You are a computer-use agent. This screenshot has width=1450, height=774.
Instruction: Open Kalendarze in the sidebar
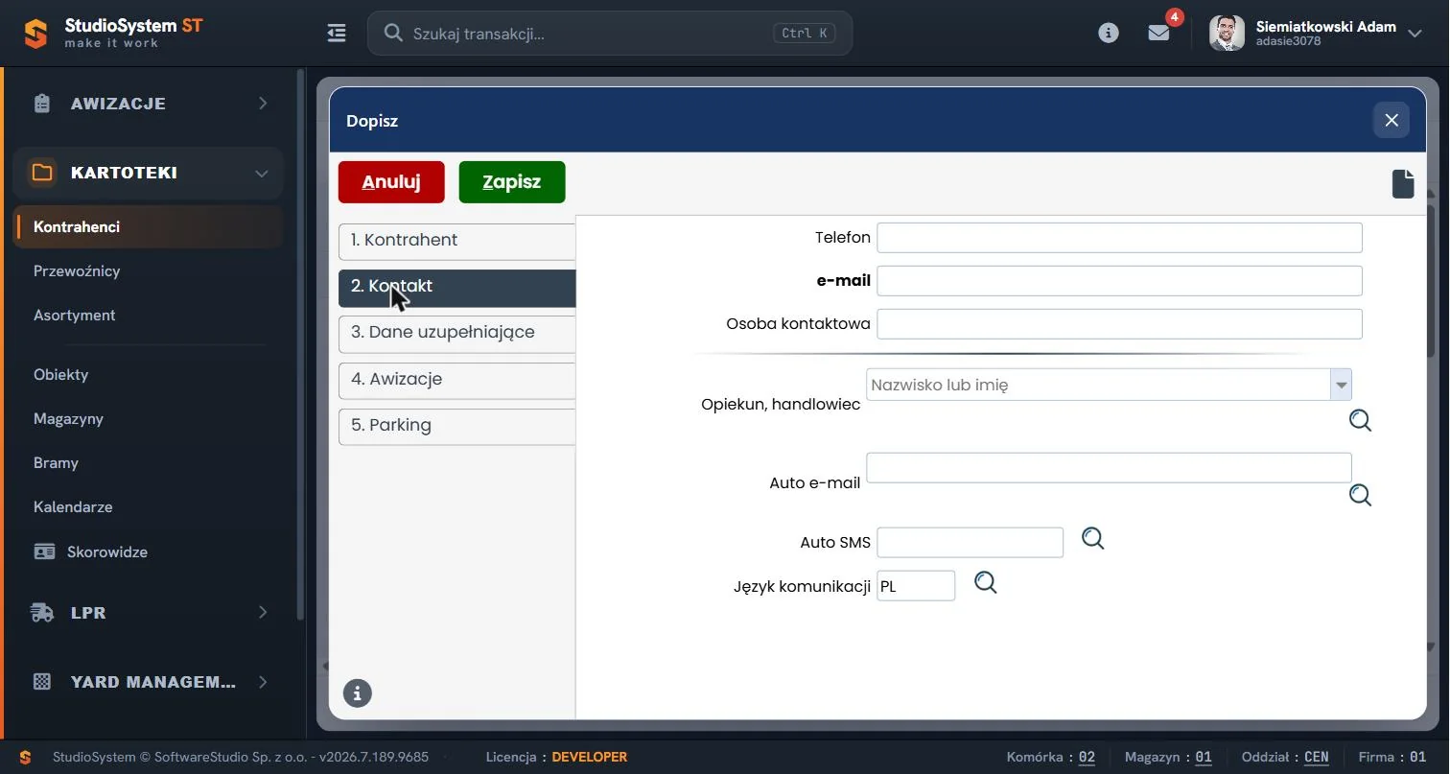pyautogui.click(x=73, y=507)
